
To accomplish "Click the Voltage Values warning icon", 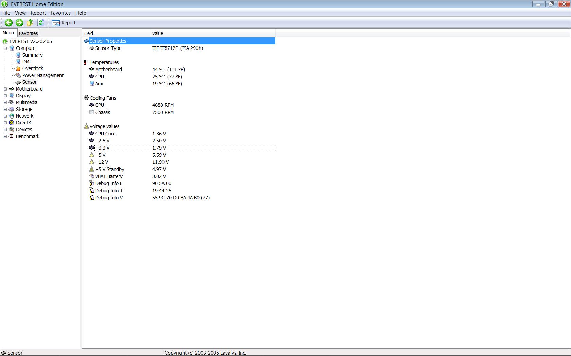I will [86, 126].
